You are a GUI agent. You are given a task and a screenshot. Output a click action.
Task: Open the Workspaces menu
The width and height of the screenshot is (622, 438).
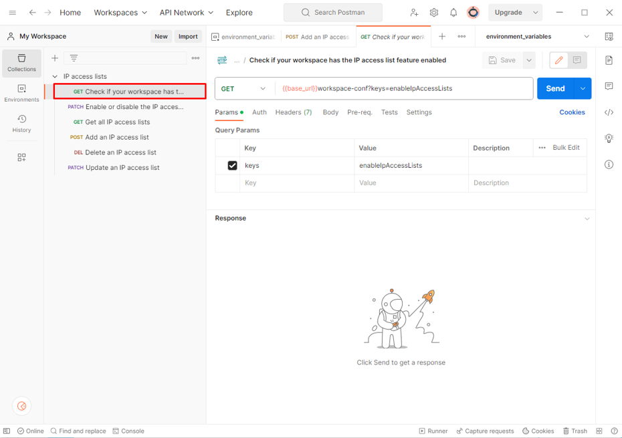(x=120, y=13)
